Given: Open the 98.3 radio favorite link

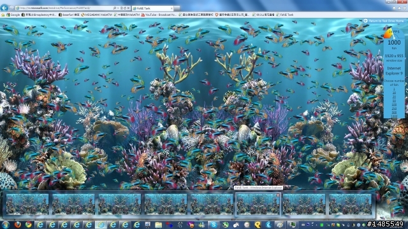Looking at the screenshot, I should (263, 15).
